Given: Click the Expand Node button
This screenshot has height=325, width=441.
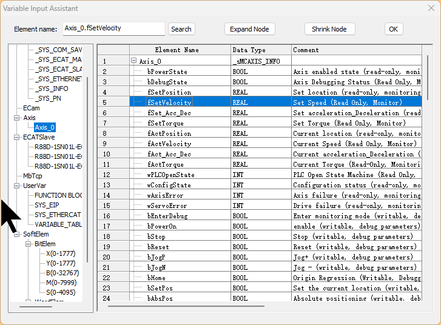Looking at the screenshot, I should click(x=249, y=29).
